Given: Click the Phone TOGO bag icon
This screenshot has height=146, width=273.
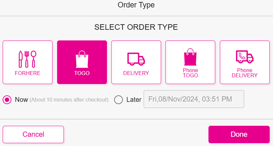Looking at the screenshot, I should click(190, 57).
